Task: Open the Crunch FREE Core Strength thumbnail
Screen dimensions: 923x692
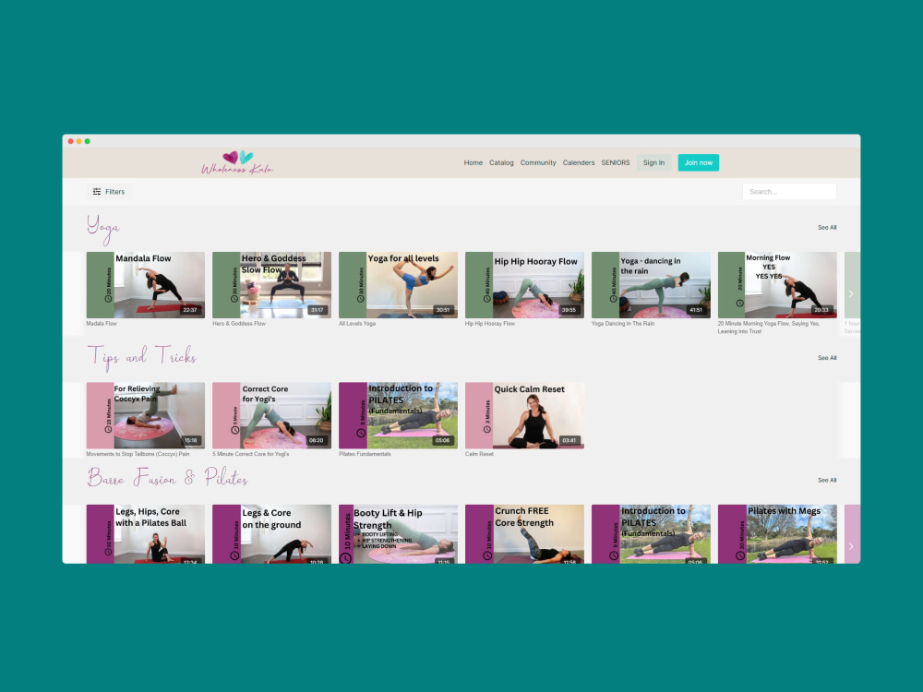Action: click(x=524, y=533)
